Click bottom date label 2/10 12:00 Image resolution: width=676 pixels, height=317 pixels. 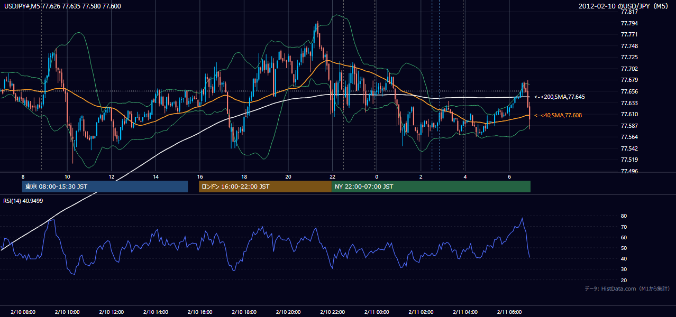click(x=111, y=312)
